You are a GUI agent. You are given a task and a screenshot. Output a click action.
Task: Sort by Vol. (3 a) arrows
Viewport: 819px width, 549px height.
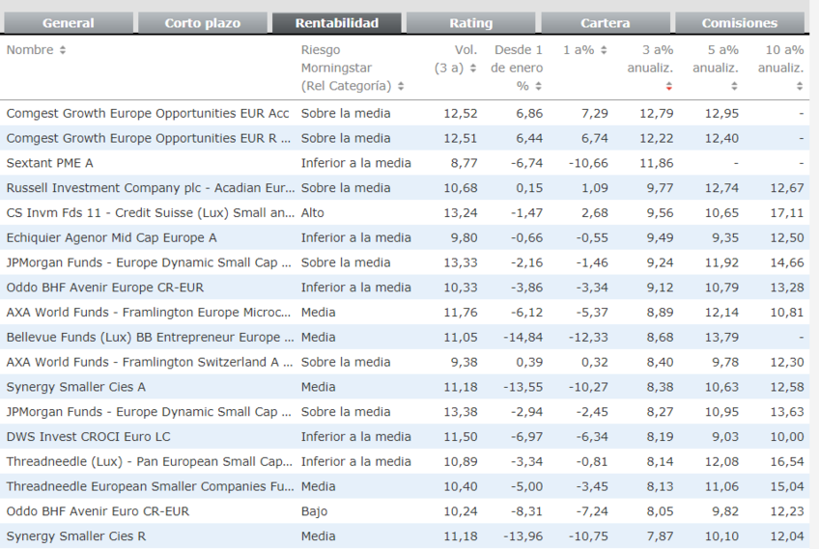[x=472, y=68]
